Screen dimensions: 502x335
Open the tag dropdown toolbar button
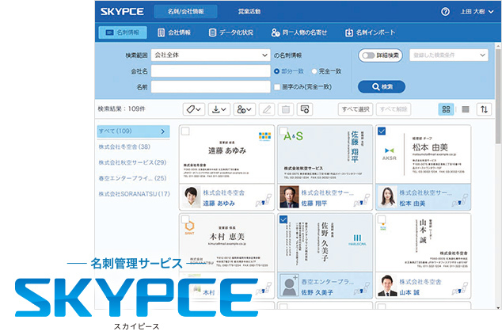[194, 109]
